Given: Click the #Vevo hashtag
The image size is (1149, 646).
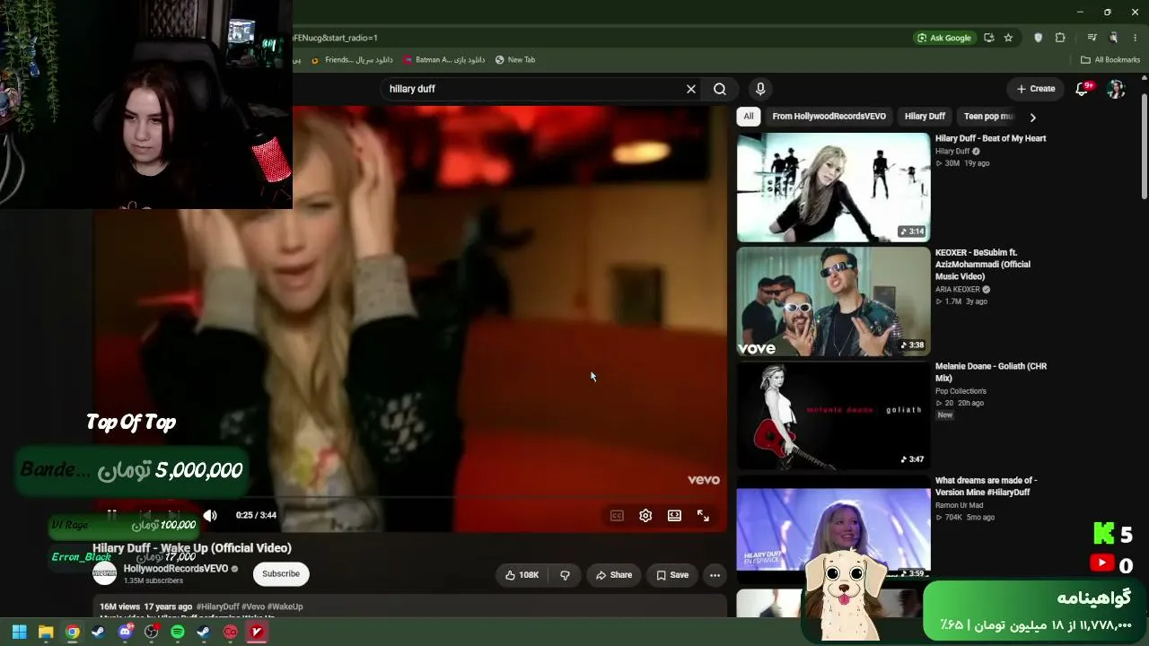Looking at the screenshot, I should point(252,607).
